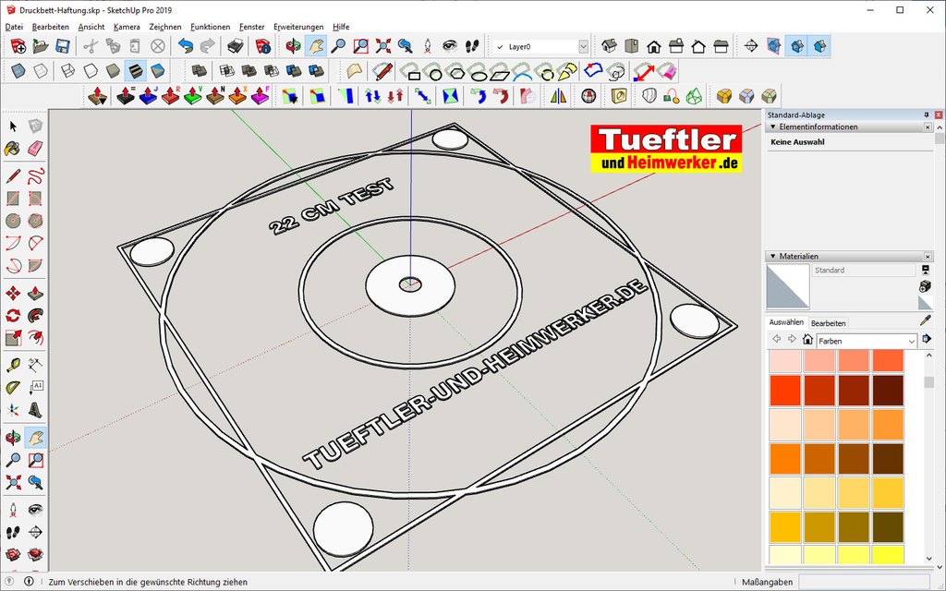946x591 pixels.
Task: Click the Undo blue arrow
Action: pyautogui.click(x=186, y=46)
